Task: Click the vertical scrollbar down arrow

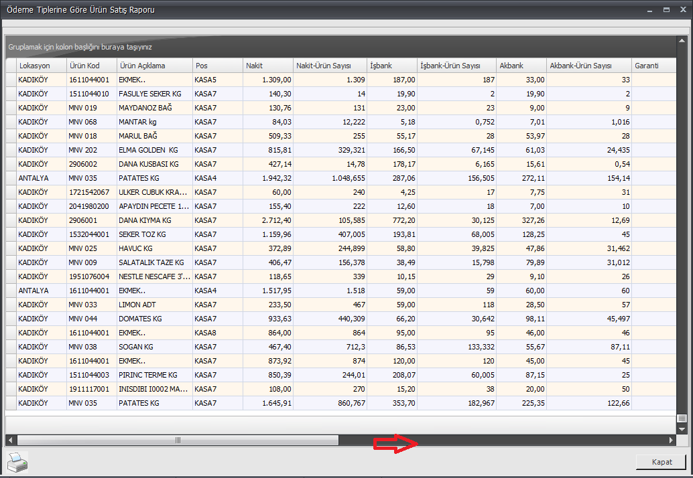Action: click(682, 428)
